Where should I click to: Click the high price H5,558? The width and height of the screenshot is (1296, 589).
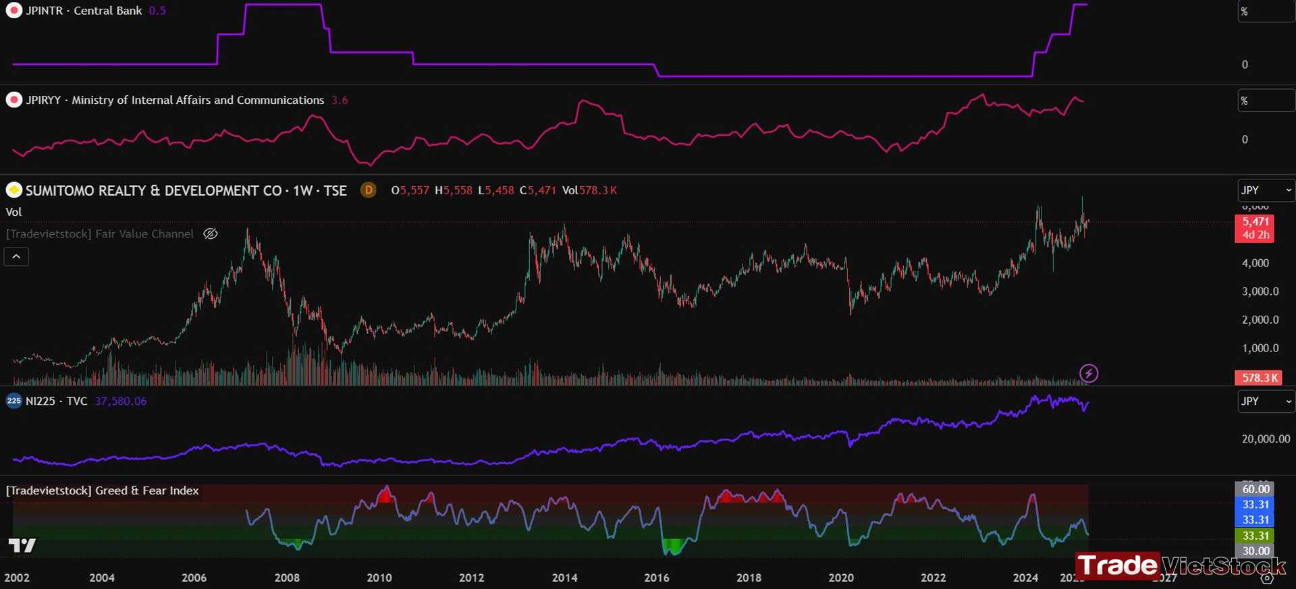[x=454, y=190]
